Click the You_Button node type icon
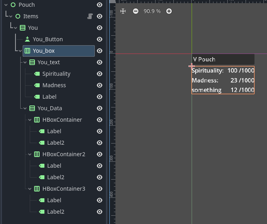The height and width of the screenshot is (224, 267). click(x=27, y=39)
